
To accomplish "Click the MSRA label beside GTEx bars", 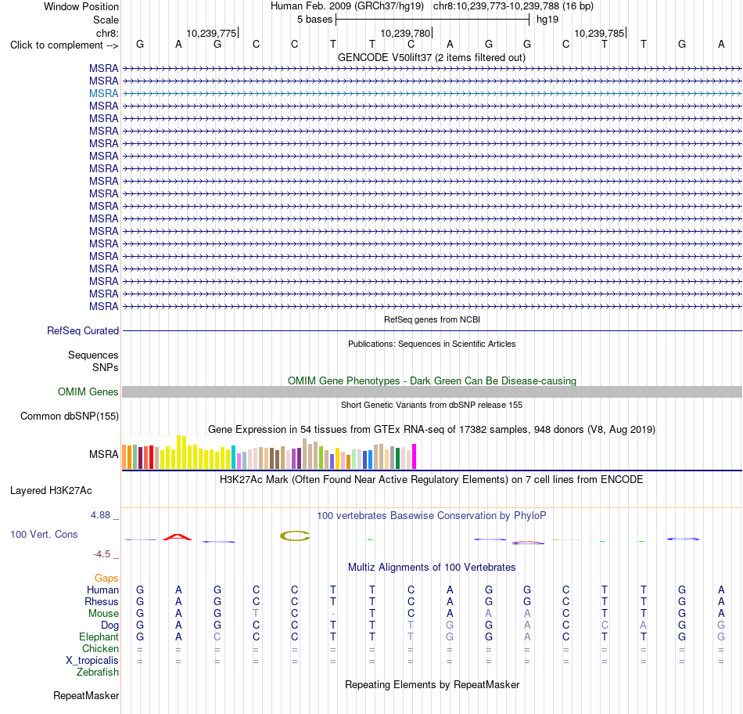I will point(103,455).
